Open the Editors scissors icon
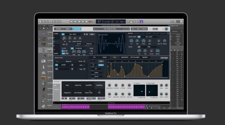The height and width of the screenshot is (125, 225). point(60,22)
